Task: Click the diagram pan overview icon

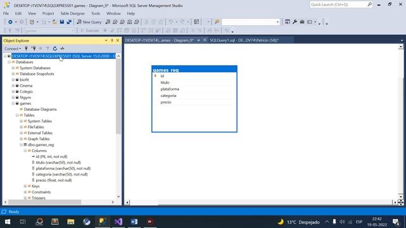Action: 400,203
